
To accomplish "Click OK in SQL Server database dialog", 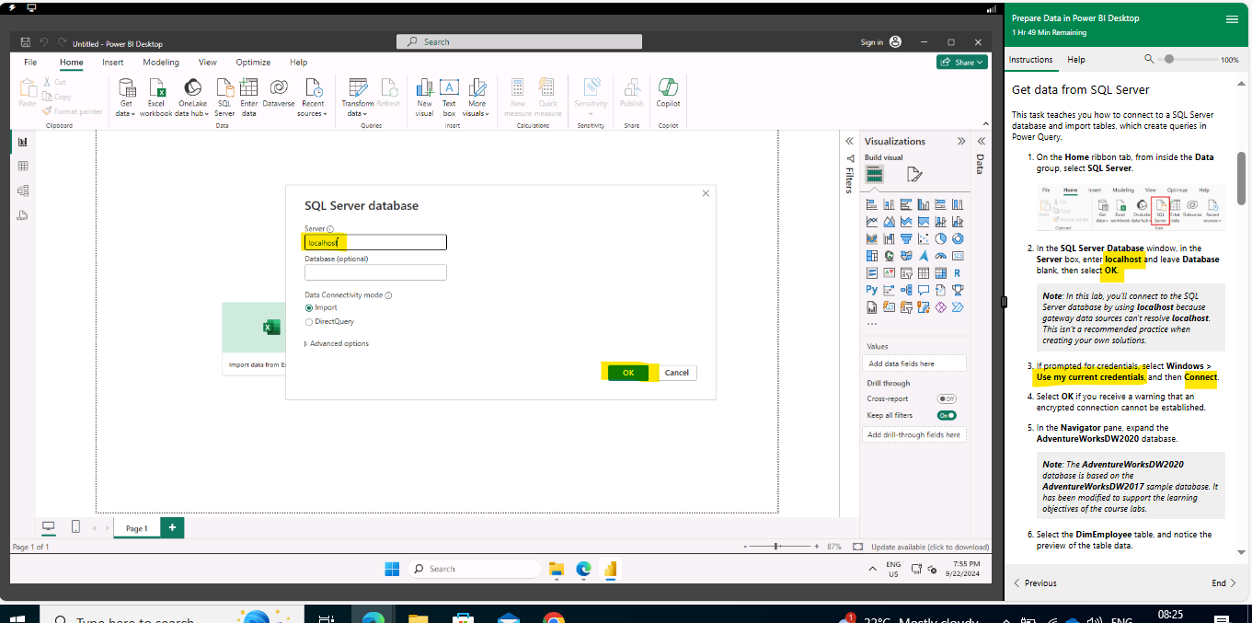I will pos(628,373).
